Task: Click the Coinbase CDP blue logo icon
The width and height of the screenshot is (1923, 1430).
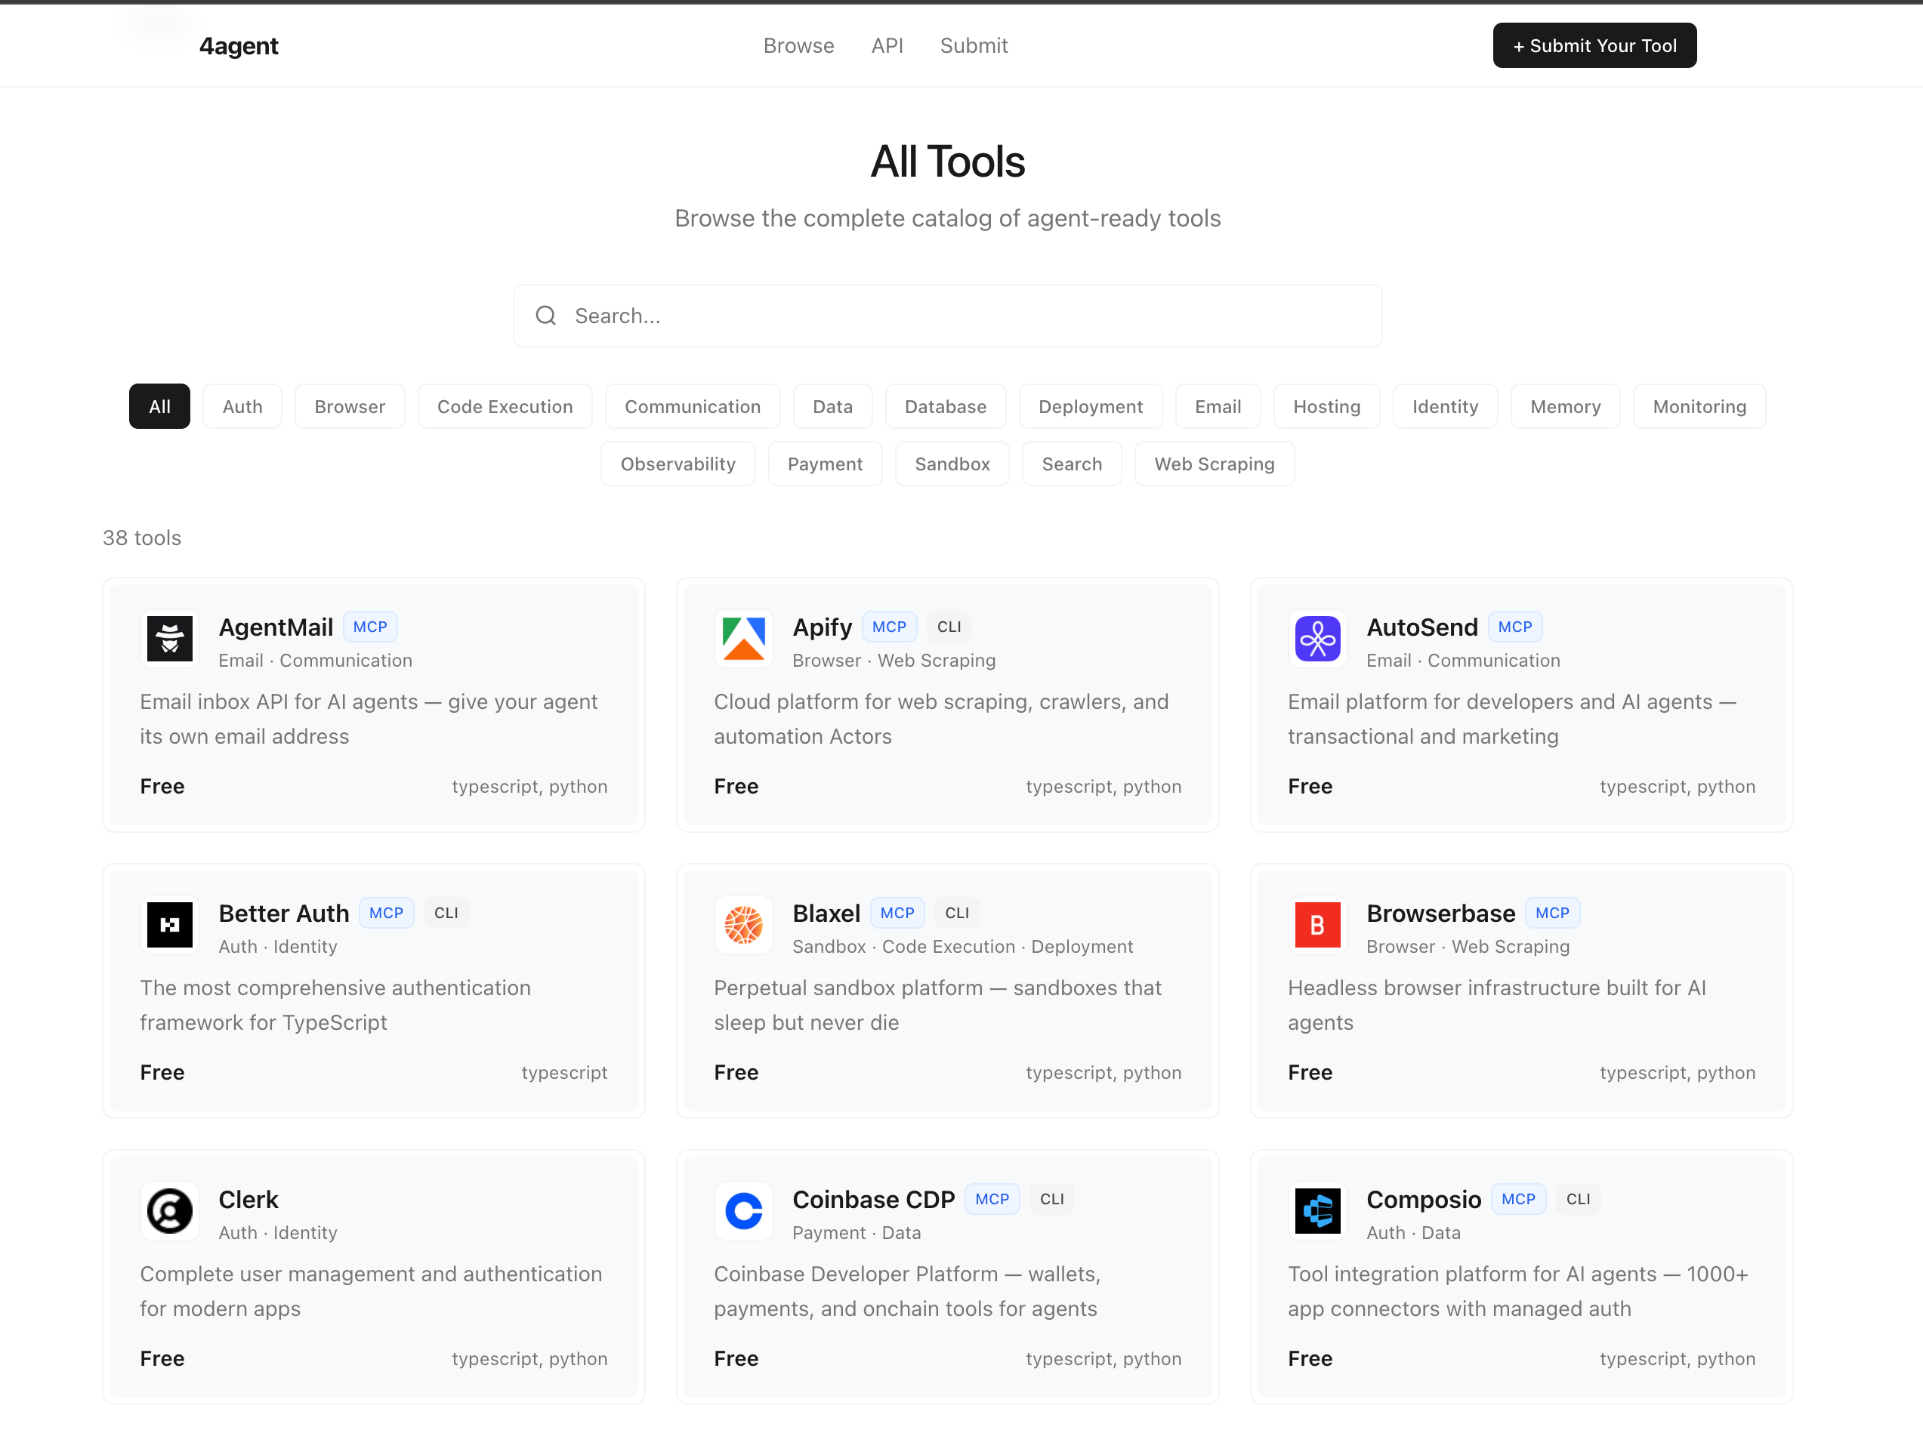Action: pyautogui.click(x=743, y=1211)
